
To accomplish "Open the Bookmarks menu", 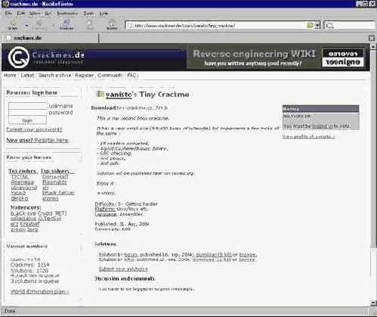I will tap(67, 14).
